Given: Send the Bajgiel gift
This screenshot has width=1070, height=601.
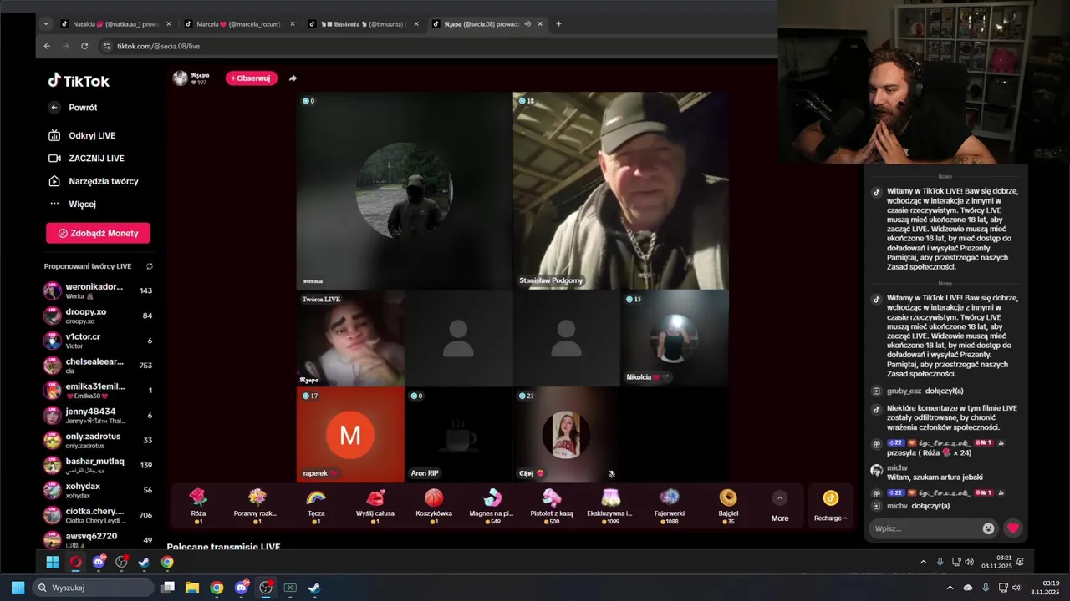Looking at the screenshot, I should click(728, 506).
